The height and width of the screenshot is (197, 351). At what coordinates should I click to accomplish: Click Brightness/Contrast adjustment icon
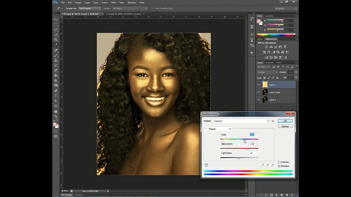(266, 47)
